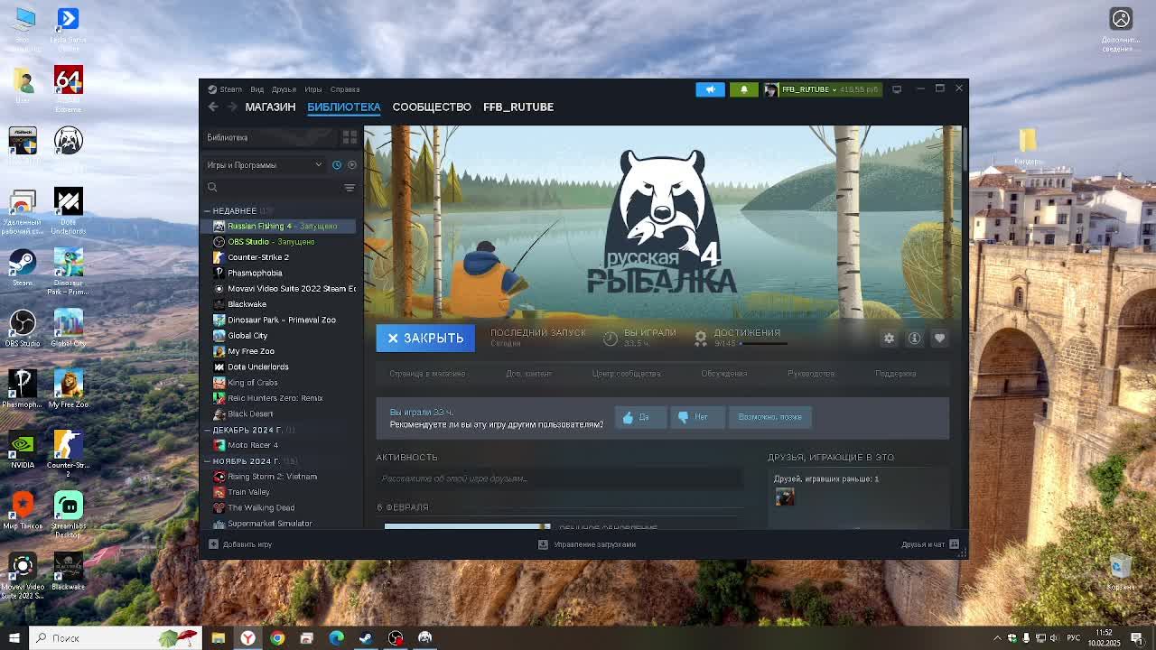Screen dimensions: 1156x650
Task: Select Global City in library list
Action: [280, 336]
